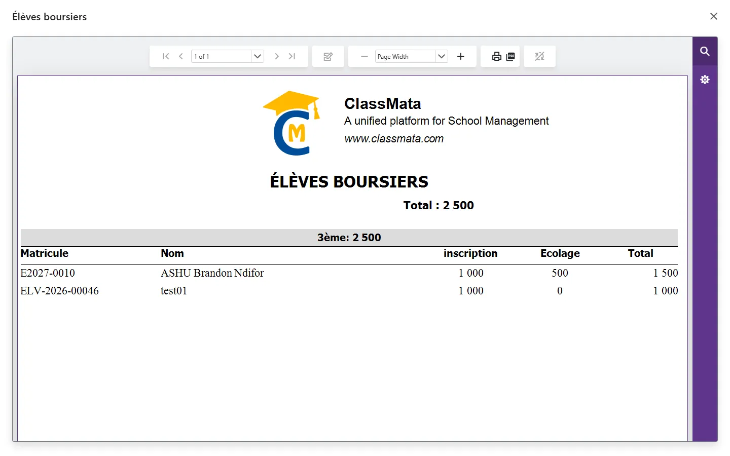Click Total '1 000' in test01 row
Screen dimensions: 730x456
coord(666,291)
